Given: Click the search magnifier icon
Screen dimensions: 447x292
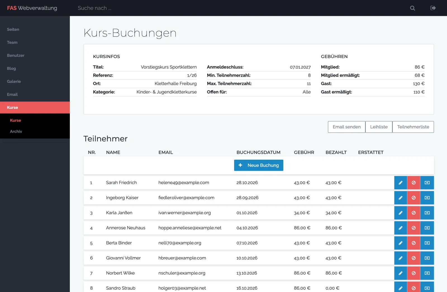Looking at the screenshot, I should [x=412, y=8].
